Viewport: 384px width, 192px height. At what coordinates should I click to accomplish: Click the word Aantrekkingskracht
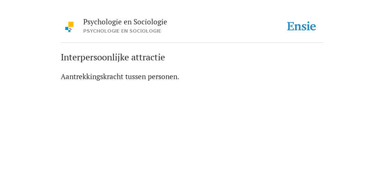pos(92,76)
